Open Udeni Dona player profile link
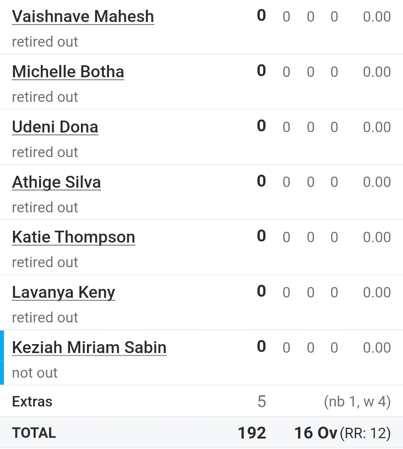This screenshot has width=403, height=449. (55, 127)
